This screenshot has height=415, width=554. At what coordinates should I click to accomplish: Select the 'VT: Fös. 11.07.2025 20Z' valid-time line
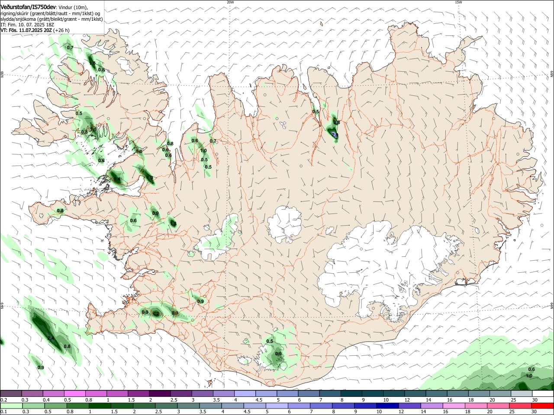click(26, 30)
